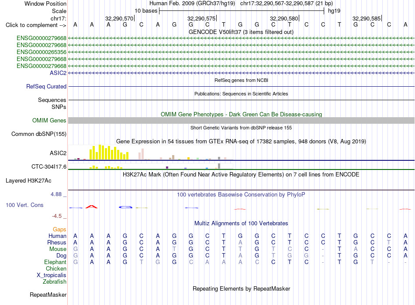
Task: Click 'Click to complement -->' to complement bases
Action: (36, 25)
